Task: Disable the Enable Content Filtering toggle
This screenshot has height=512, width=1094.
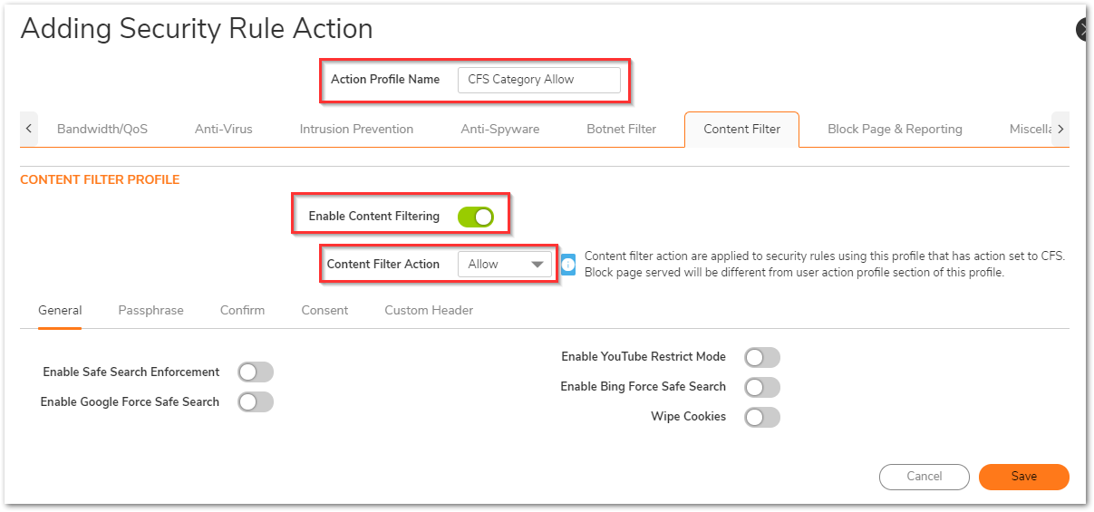Action: click(x=475, y=217)
